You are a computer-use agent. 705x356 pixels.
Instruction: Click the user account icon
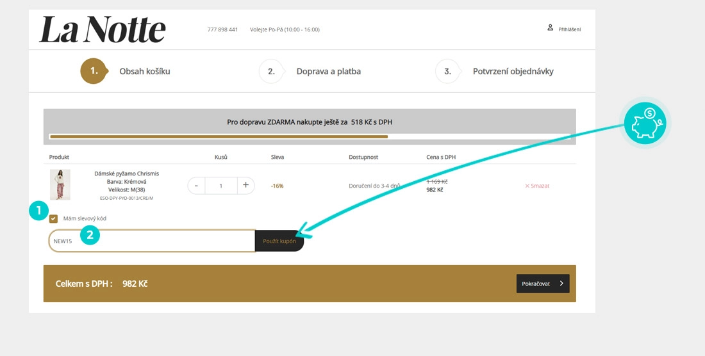click(550, 28)
